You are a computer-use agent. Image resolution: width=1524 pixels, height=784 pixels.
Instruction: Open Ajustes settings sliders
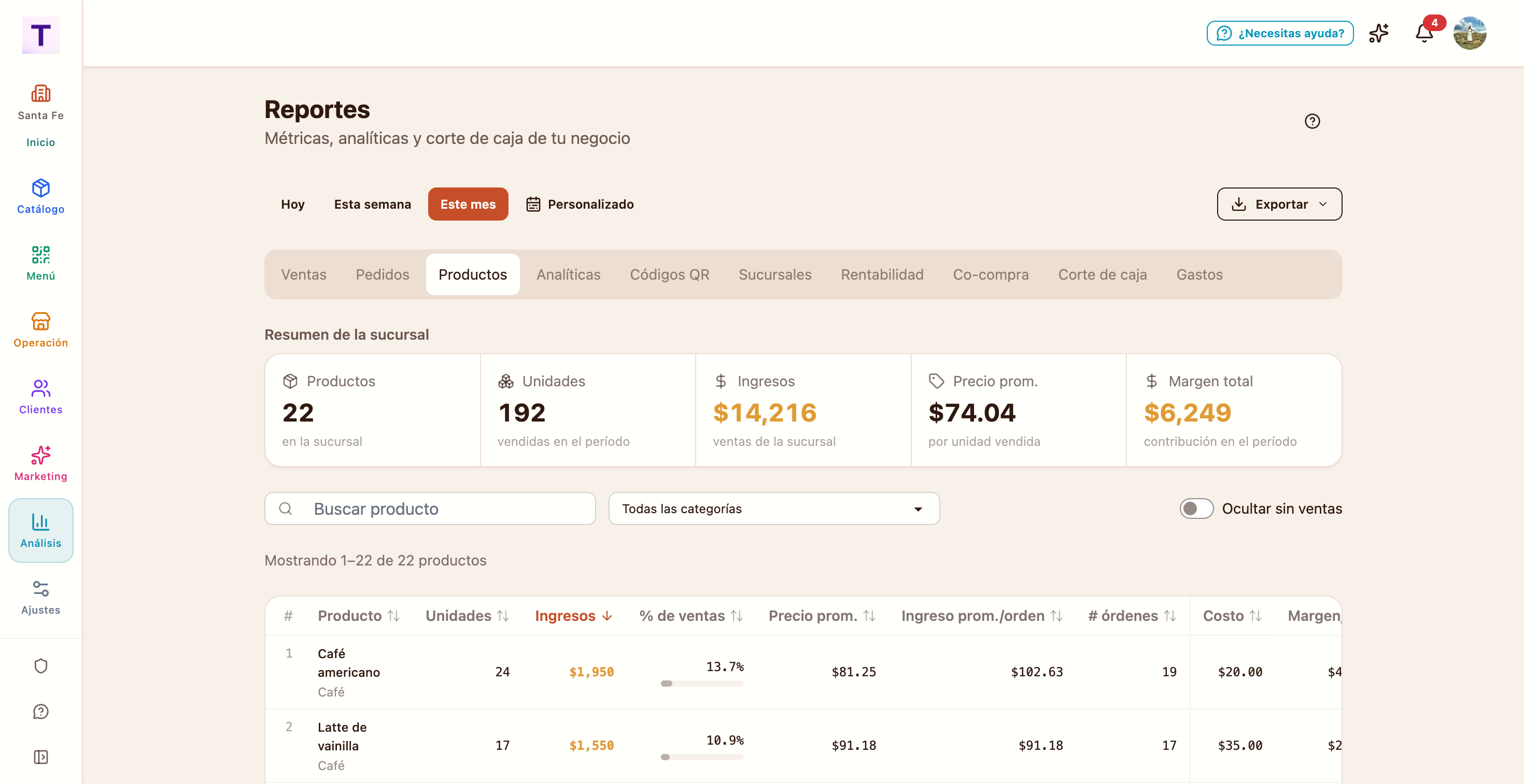[41, 597]
